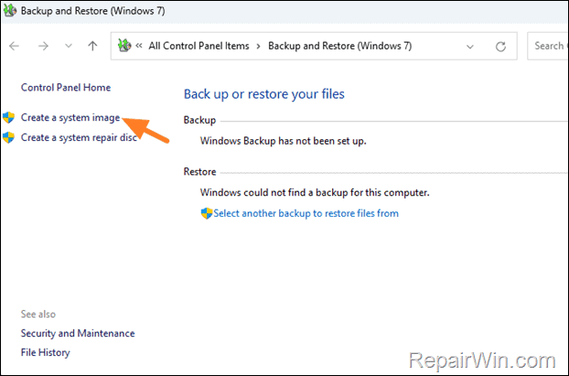Click shield icon beside system repair disc
Image resolution: width=569 pixels, height=376 pixels.
click(x=8, y=137)
